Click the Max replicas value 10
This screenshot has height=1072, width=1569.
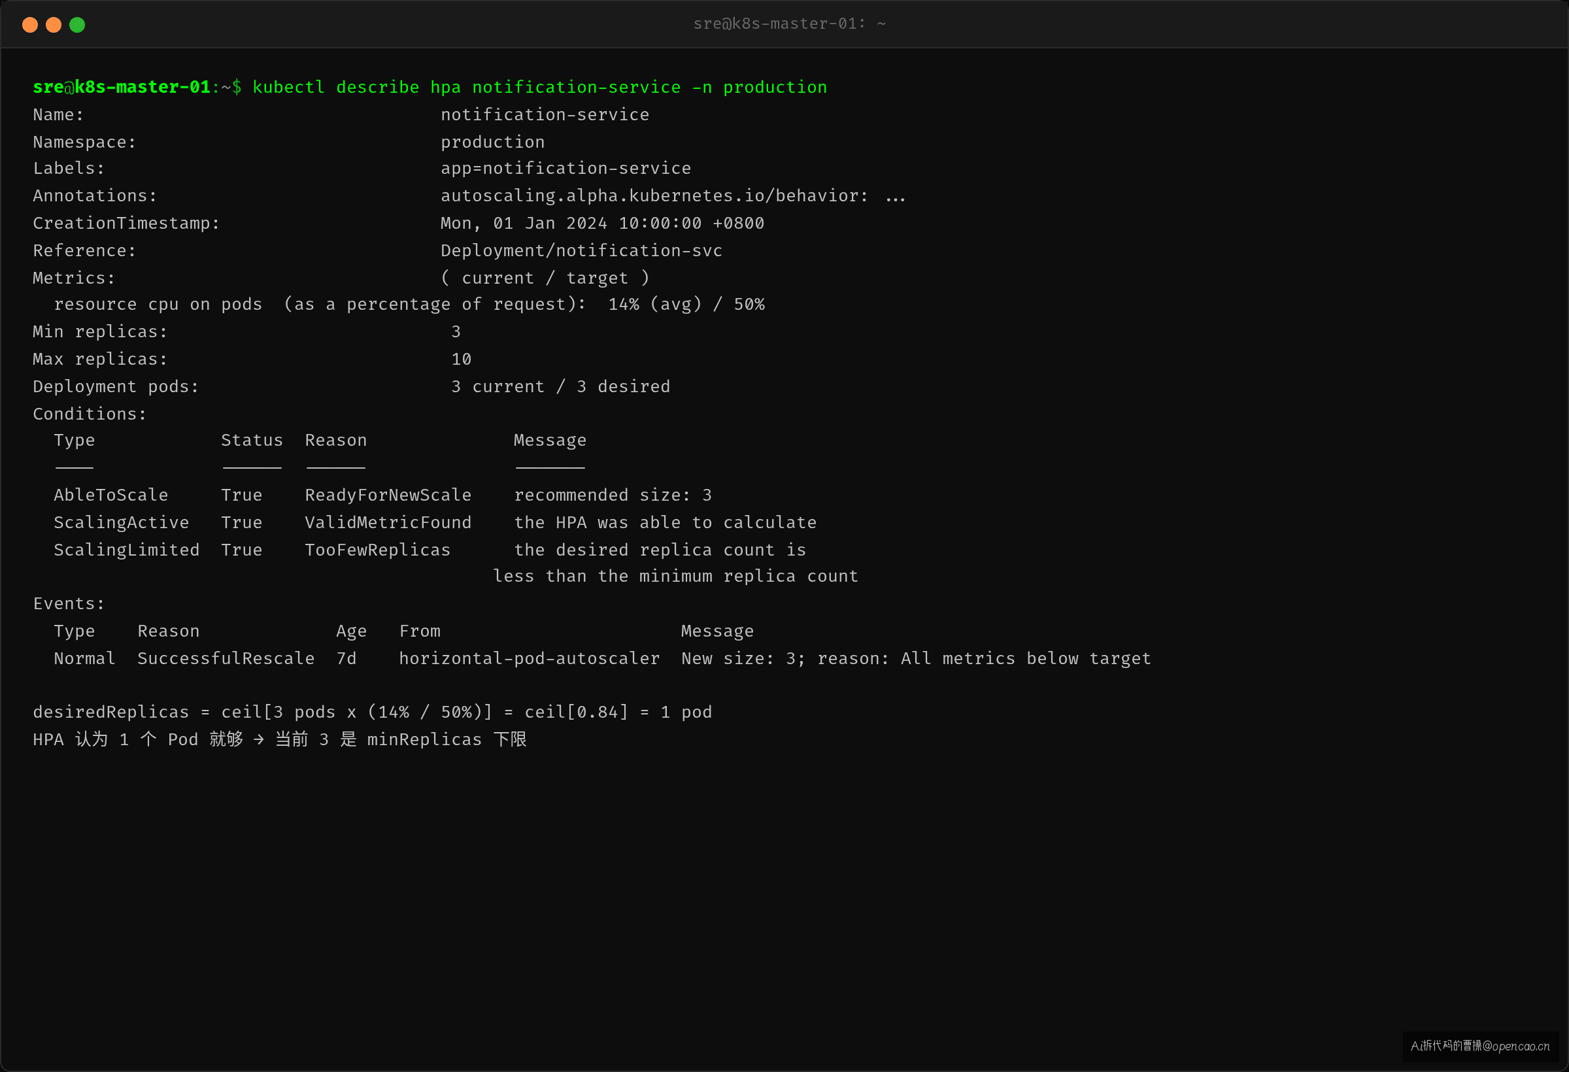(x=461, y=359)
